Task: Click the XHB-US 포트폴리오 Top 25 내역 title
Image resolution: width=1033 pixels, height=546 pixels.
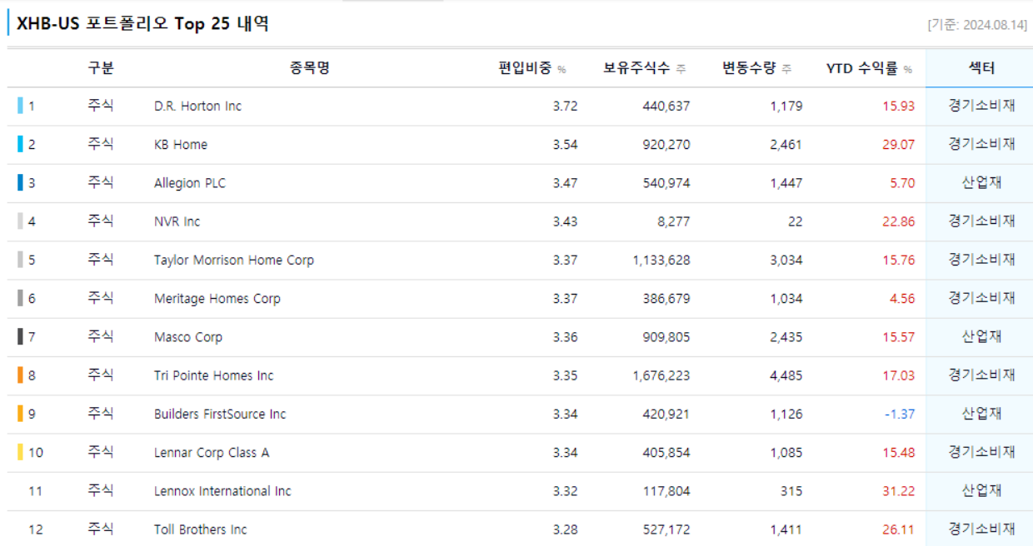Action: pyautogui.click(x=142, y=23)
